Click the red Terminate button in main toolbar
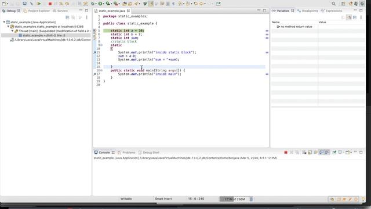Screen dimensions: 371x209 click(50, 3)
